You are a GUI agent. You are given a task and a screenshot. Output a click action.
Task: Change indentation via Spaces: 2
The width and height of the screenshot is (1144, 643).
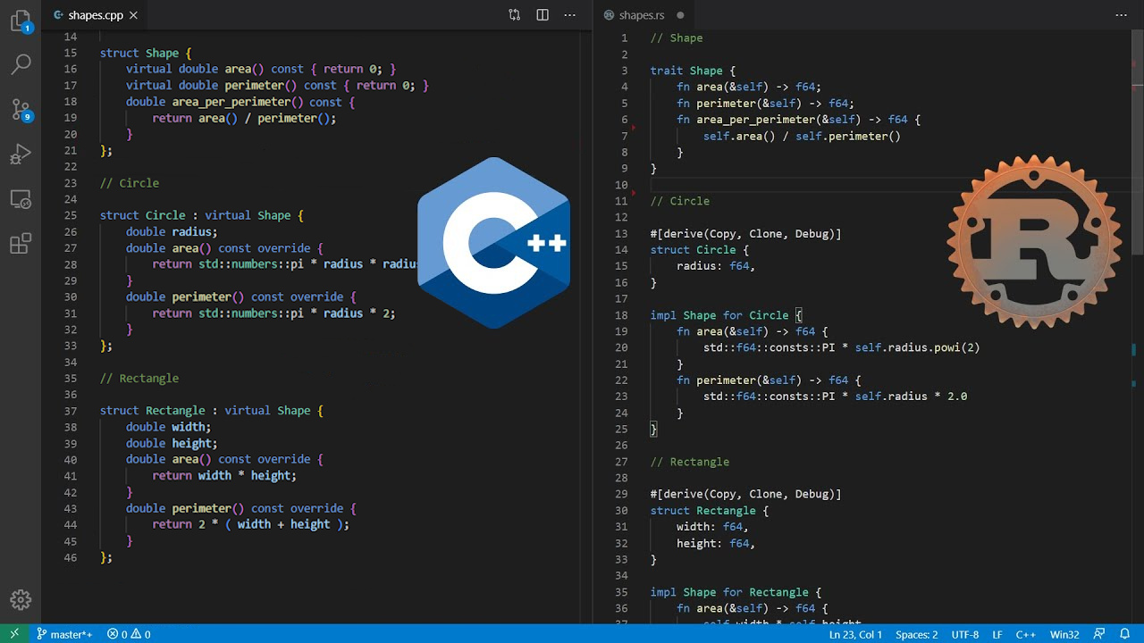917,634
